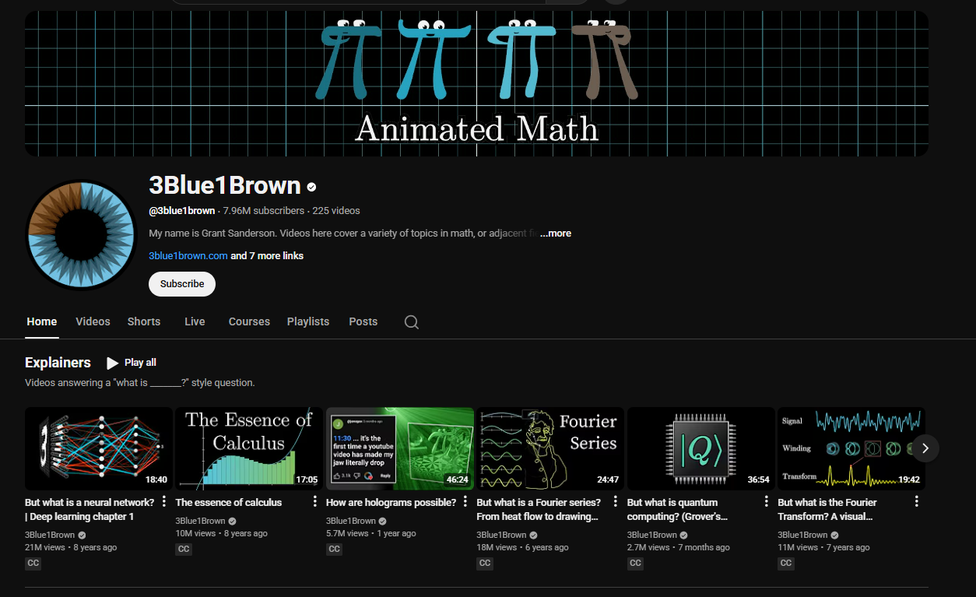Click the Explainers description text about questions

140,383
